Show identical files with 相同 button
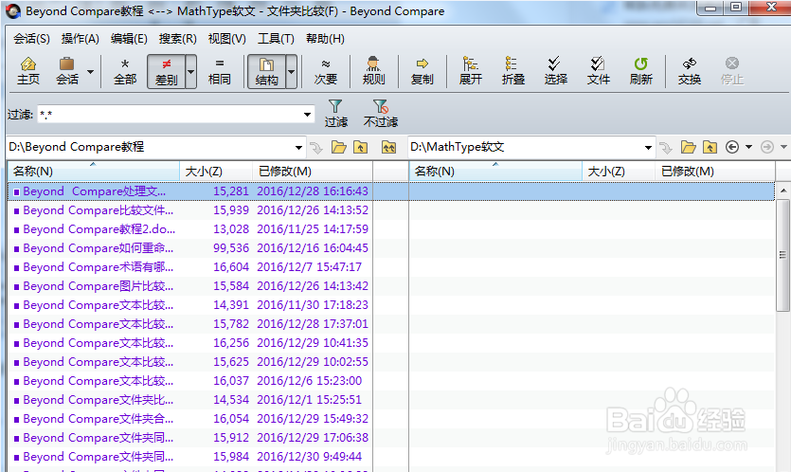The width and height of the screenshot is (791, 472). click(220, 71)
